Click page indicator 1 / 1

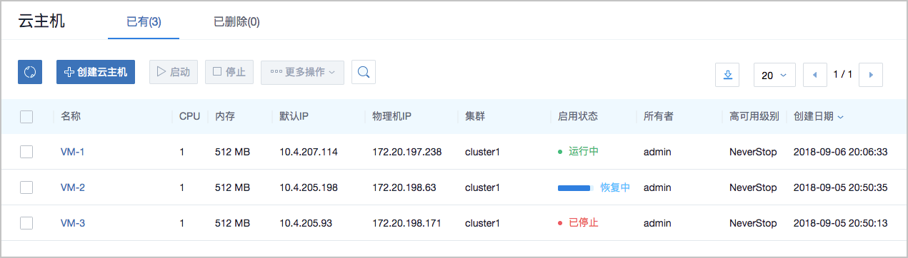tap(843, 74)
